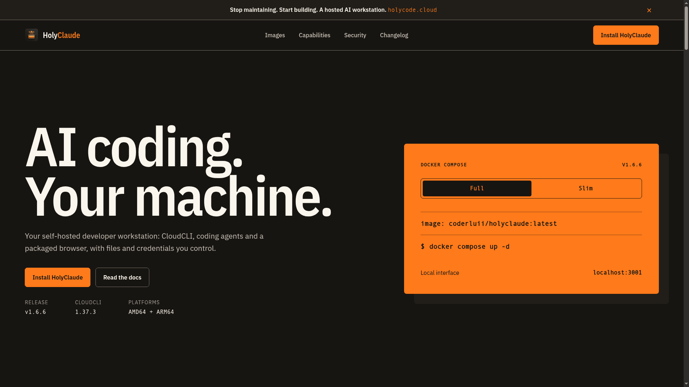Click the AMD64 + ARM64 platforms text
The height and width of the screenshot is (387, 689).
click(x=151, y=312)
